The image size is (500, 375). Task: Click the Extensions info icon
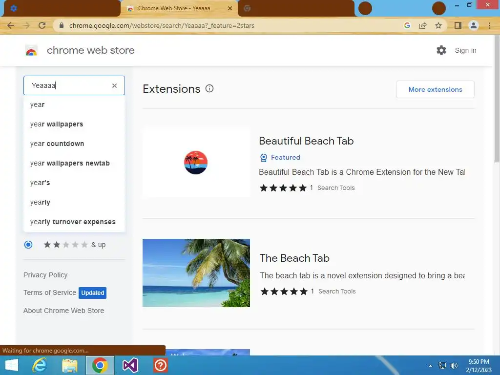[x=209, y=89]
